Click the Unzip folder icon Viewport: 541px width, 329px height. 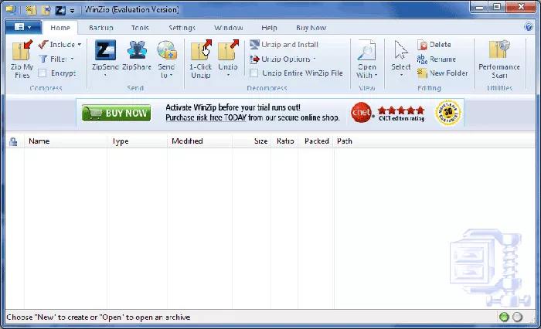click(228, 50)
